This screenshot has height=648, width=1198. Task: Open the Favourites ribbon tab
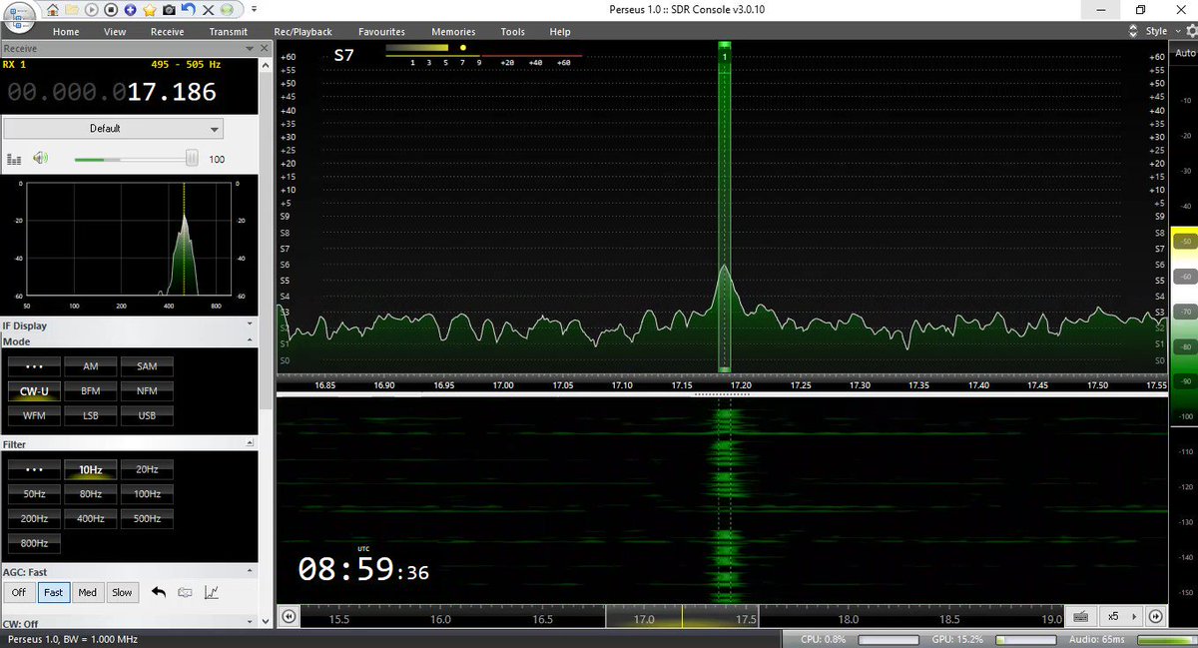point(381,32)
